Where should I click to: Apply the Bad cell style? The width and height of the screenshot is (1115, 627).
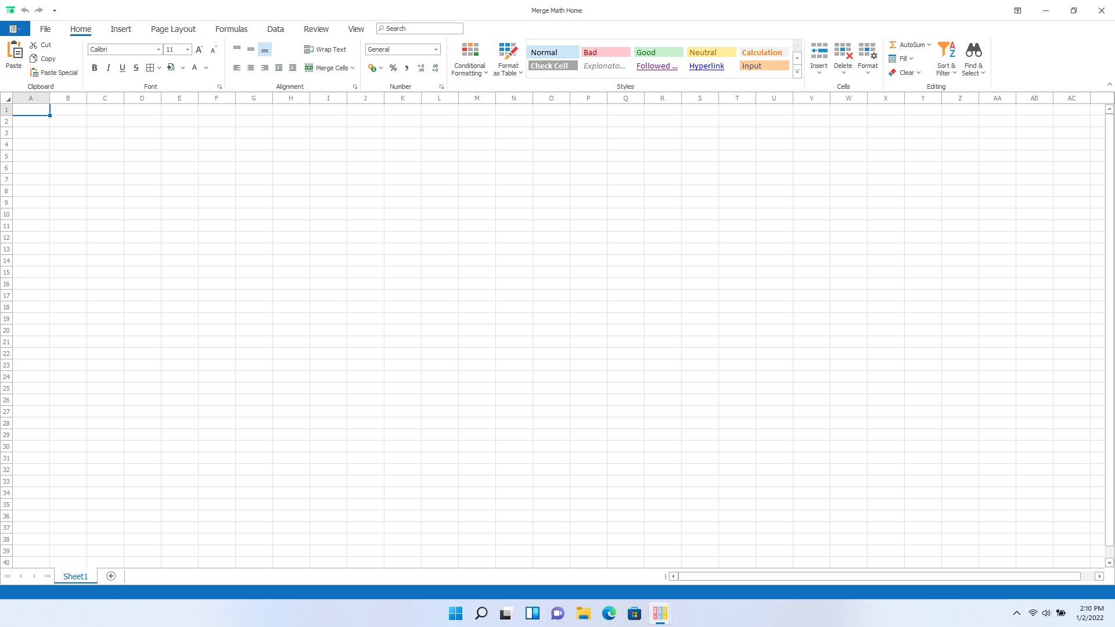click(x=606, y=52)
